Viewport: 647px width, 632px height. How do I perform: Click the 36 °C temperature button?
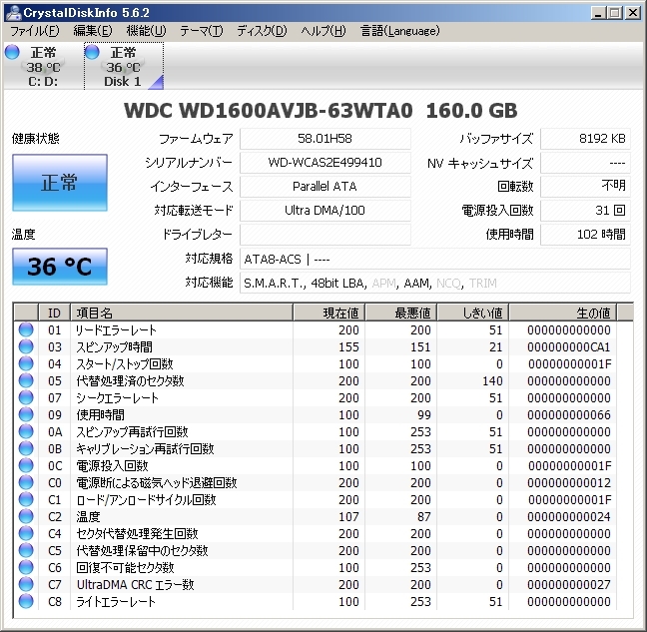point(59,267)
